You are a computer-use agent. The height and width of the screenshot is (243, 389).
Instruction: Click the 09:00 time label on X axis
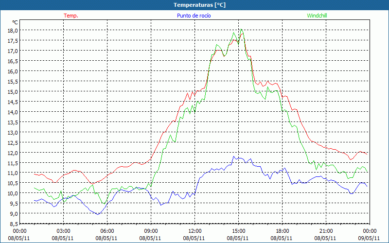[151, 231]
